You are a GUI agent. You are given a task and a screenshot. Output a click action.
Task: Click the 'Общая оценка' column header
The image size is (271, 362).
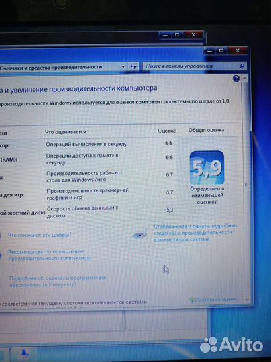[x=206, y=130]
